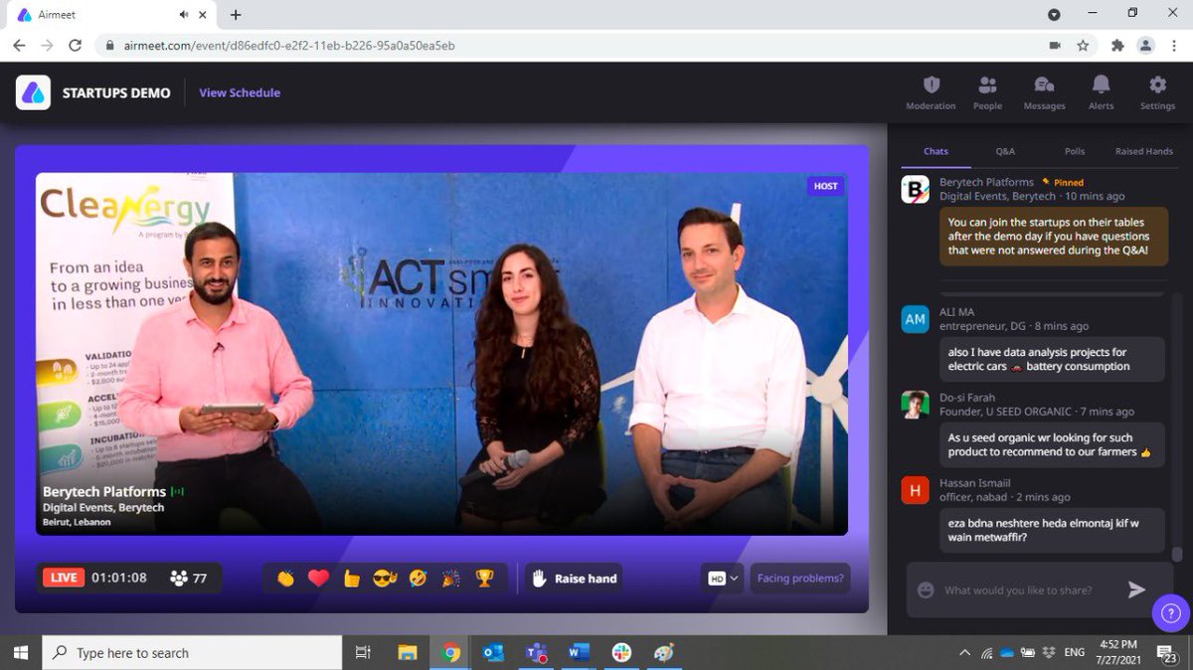
Task: Open the Messages panel
Action: 1044,92
